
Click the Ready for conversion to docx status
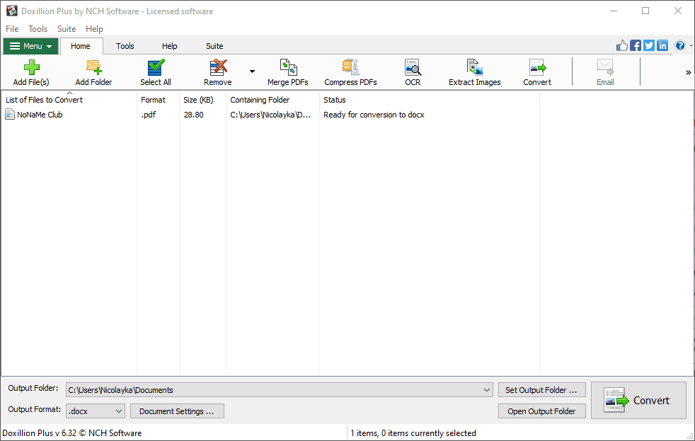(374, 115)
